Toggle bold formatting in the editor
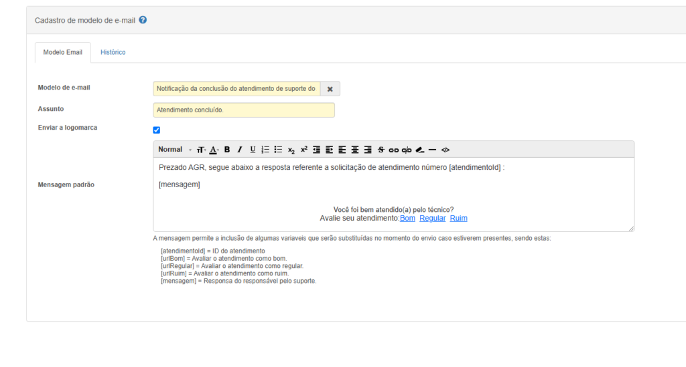This screenshot has height=367, width=686. 227,150
